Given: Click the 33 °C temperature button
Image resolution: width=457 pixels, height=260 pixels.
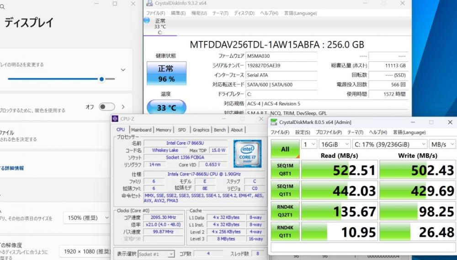Looking at the screenshot, I should click(x=166, y=107).
